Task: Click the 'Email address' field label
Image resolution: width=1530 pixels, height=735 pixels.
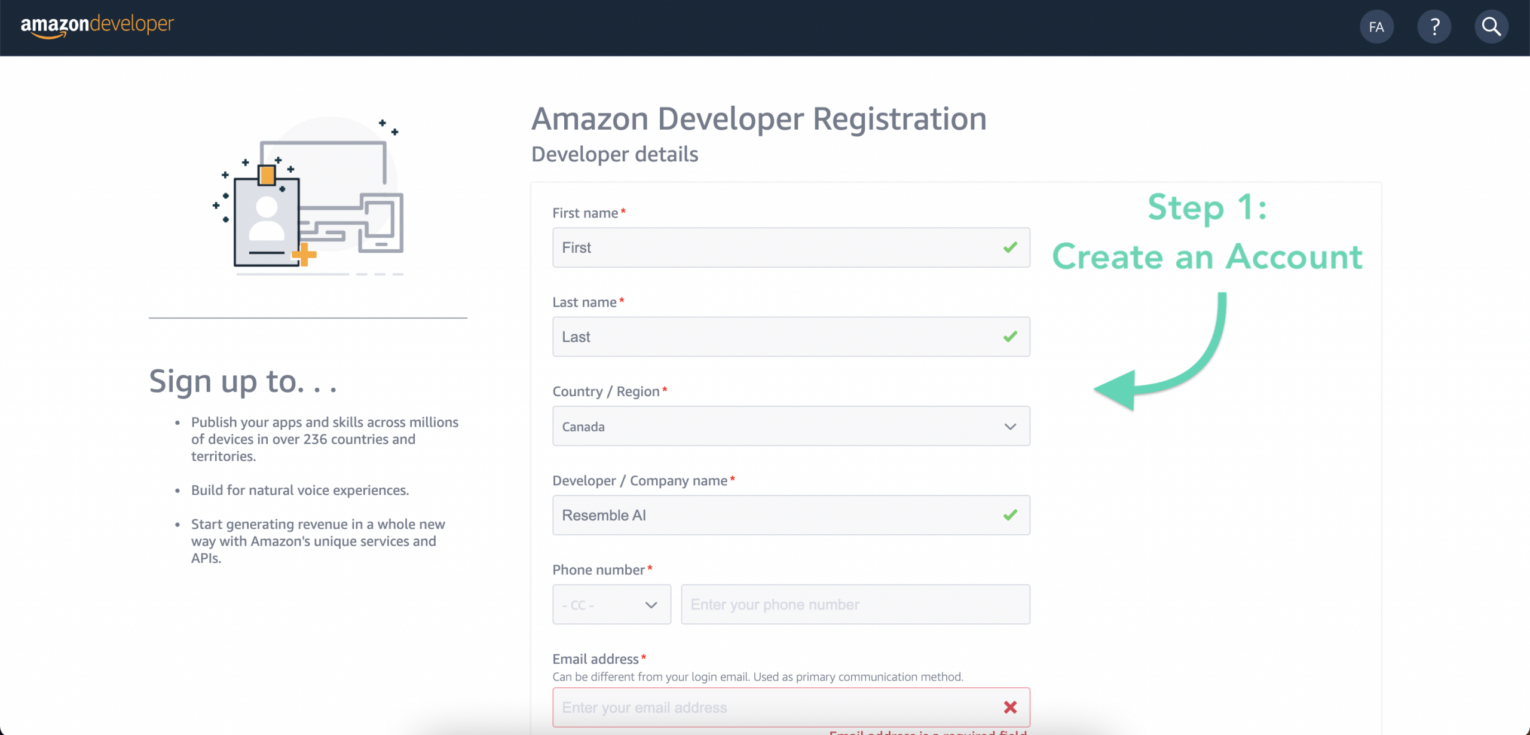Action: click(596, 659)
